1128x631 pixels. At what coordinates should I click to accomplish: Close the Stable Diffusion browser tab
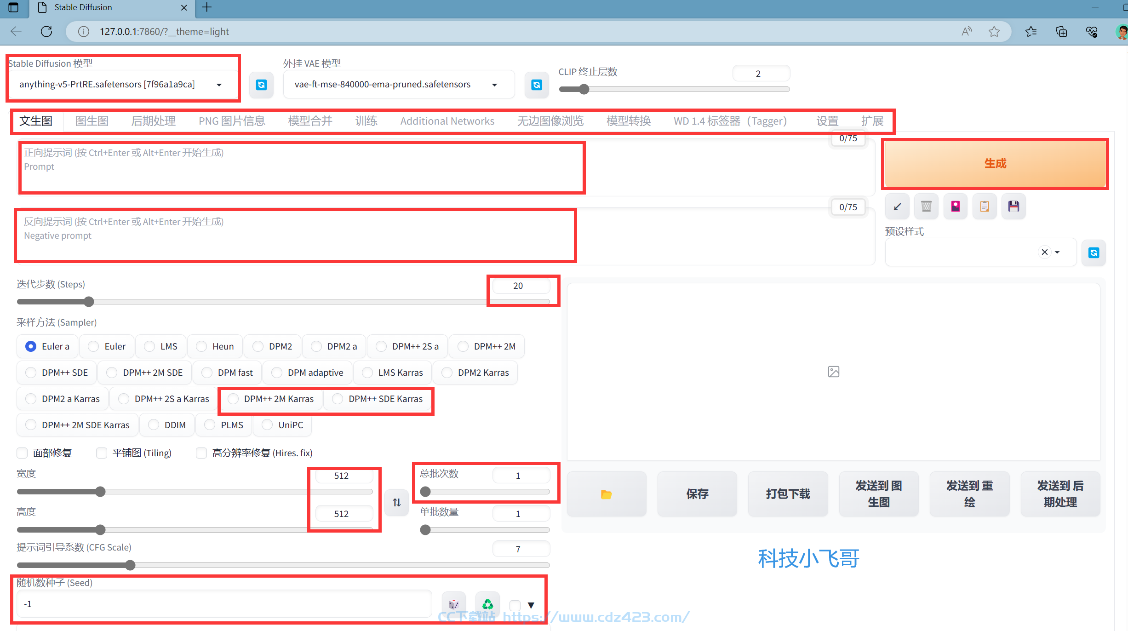point(184,7)
